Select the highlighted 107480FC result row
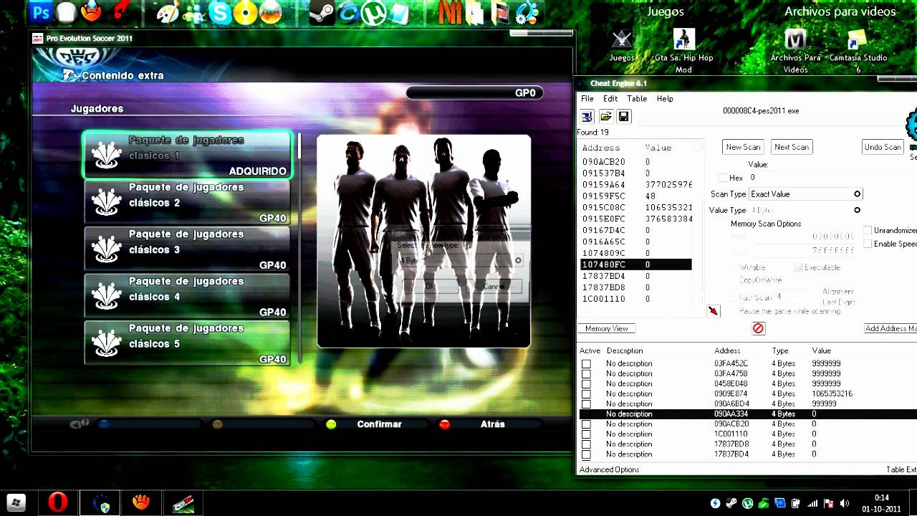917x516 pixels. [x=636, y=264]
